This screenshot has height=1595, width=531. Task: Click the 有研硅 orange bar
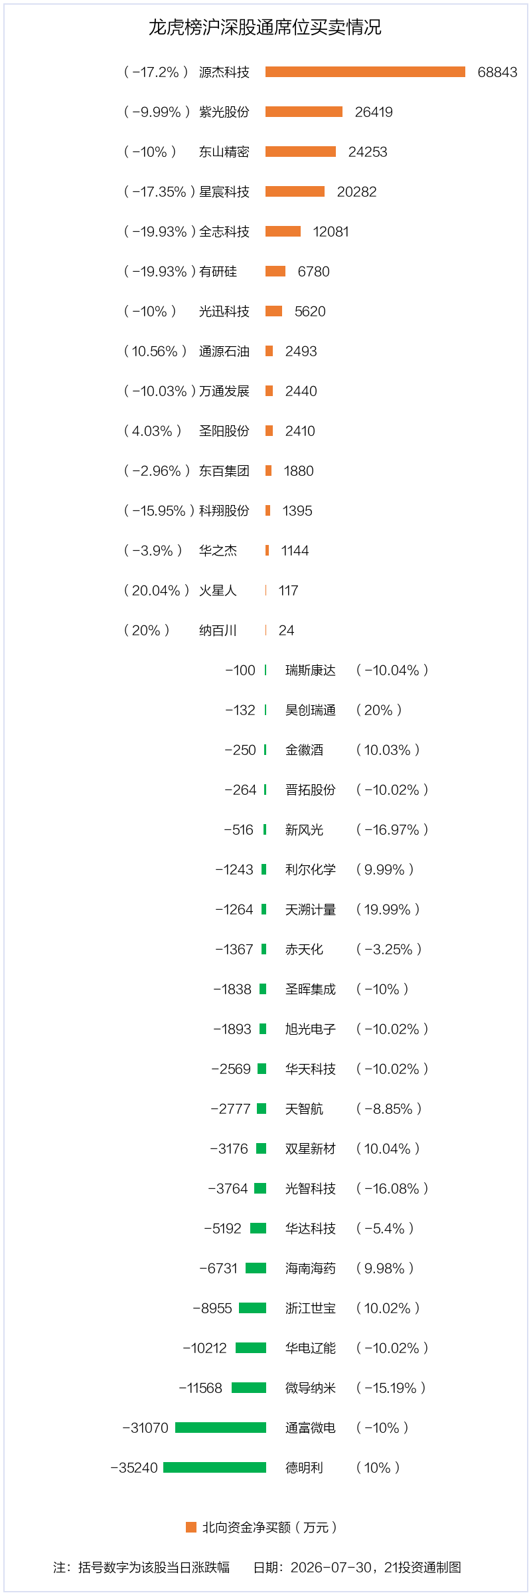275,271
